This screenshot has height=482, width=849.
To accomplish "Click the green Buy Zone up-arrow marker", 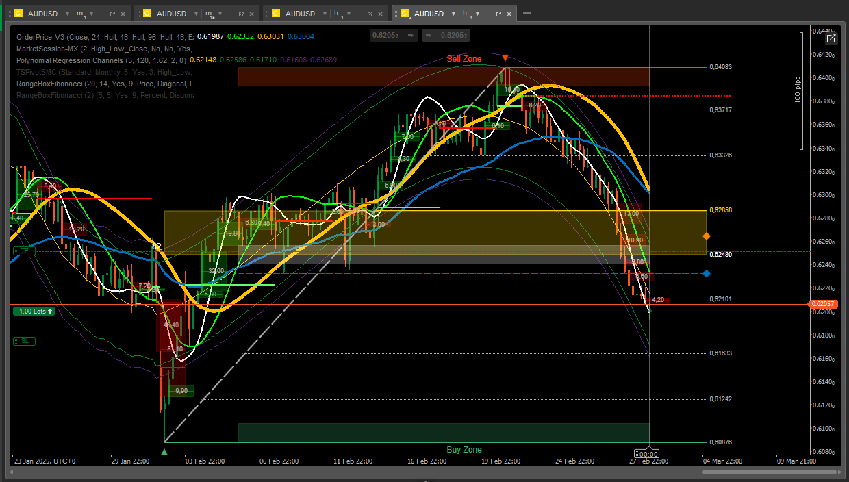I will pyautogui.click(x=164, y=451).
